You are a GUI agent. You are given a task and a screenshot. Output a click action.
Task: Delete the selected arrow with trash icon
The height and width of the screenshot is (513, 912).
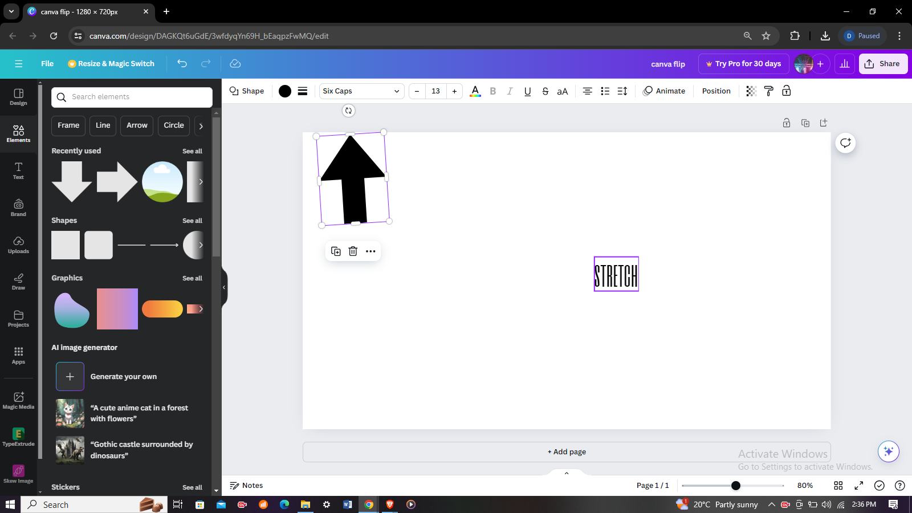click(353, 251)
